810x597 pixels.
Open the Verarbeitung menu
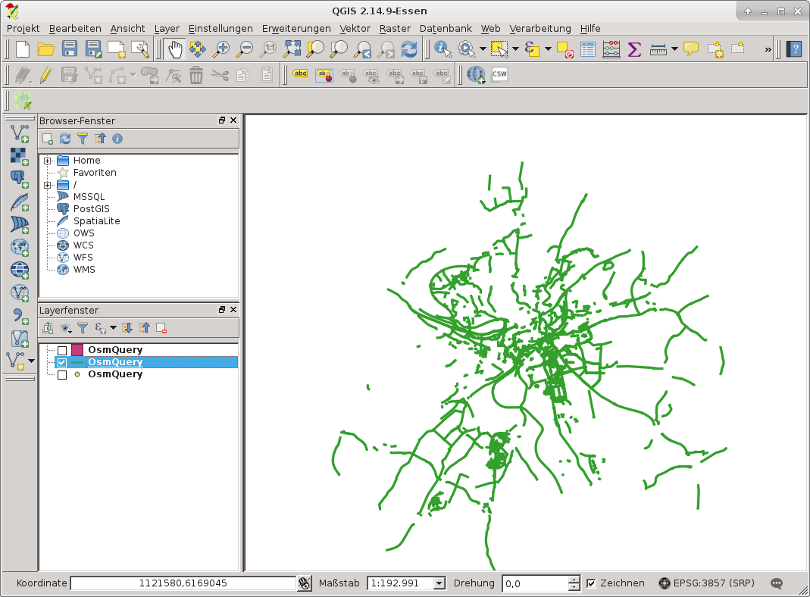[541, 28]
